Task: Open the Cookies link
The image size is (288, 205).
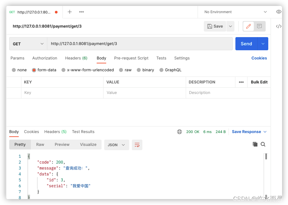Action: [x=259, y=58]
